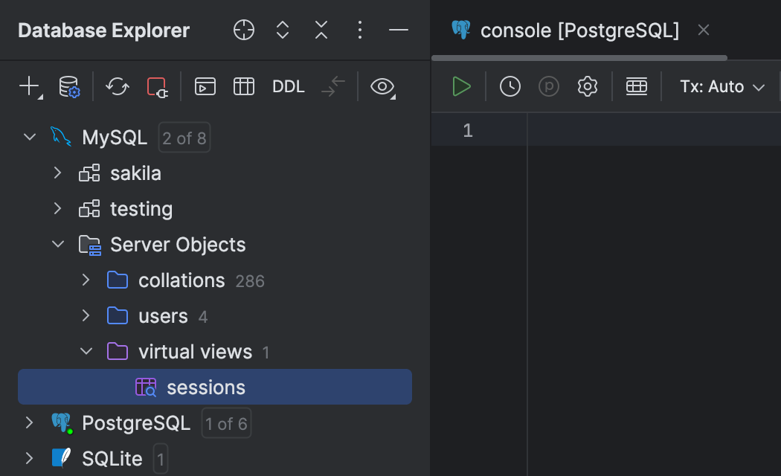Jump to the query console icon

(205, 86)
